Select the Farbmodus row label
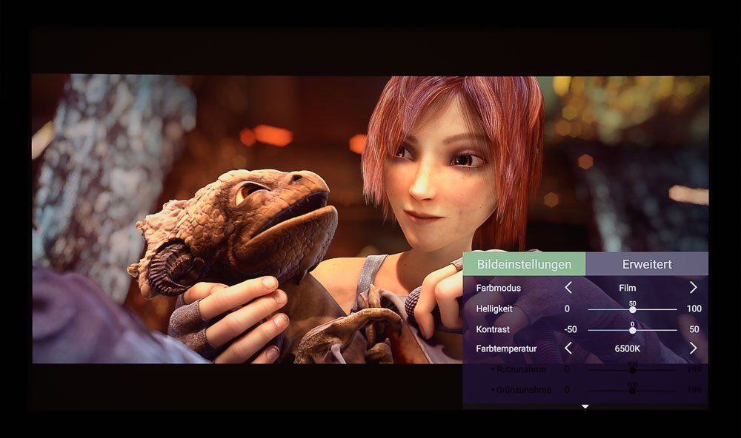 pos(498,288)
